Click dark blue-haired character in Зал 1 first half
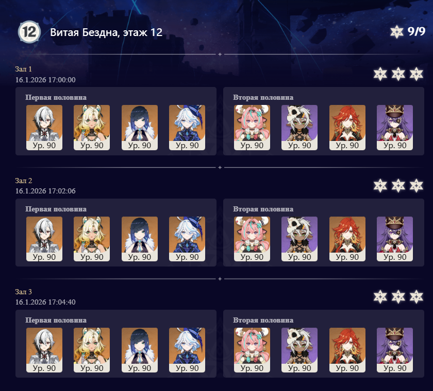Image resolution: width=433 pixels, height=391 pixels. click(x=140, y=128)
